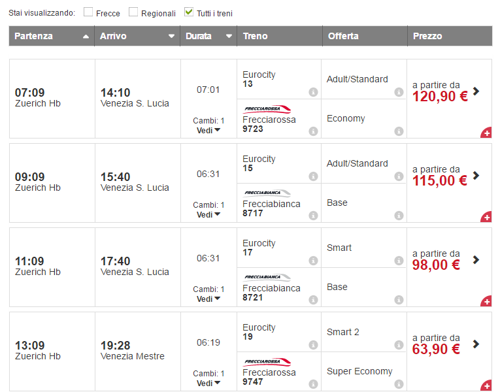Screen dimensions: 498x392
Task: Open info icon beside Economy offer
Action: tap(399, 131)
